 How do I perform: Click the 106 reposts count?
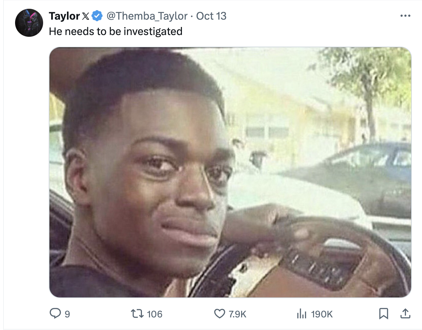click(155, 314)
